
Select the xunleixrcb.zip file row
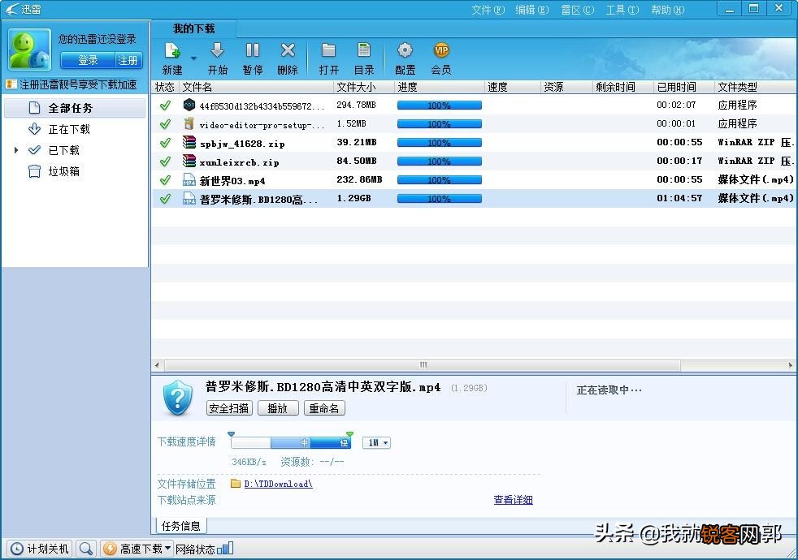pyautogui.click(x=475, y=162)
